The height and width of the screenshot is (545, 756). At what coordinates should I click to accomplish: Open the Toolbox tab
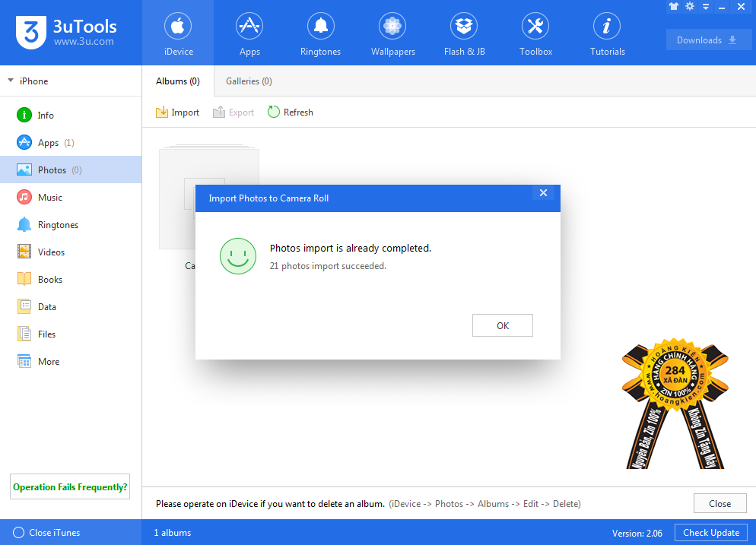pos(535,33)
